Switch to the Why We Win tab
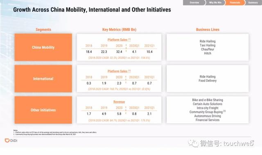Image resolution: width=262 pixels, height=155 pixels. coord(215,2)
